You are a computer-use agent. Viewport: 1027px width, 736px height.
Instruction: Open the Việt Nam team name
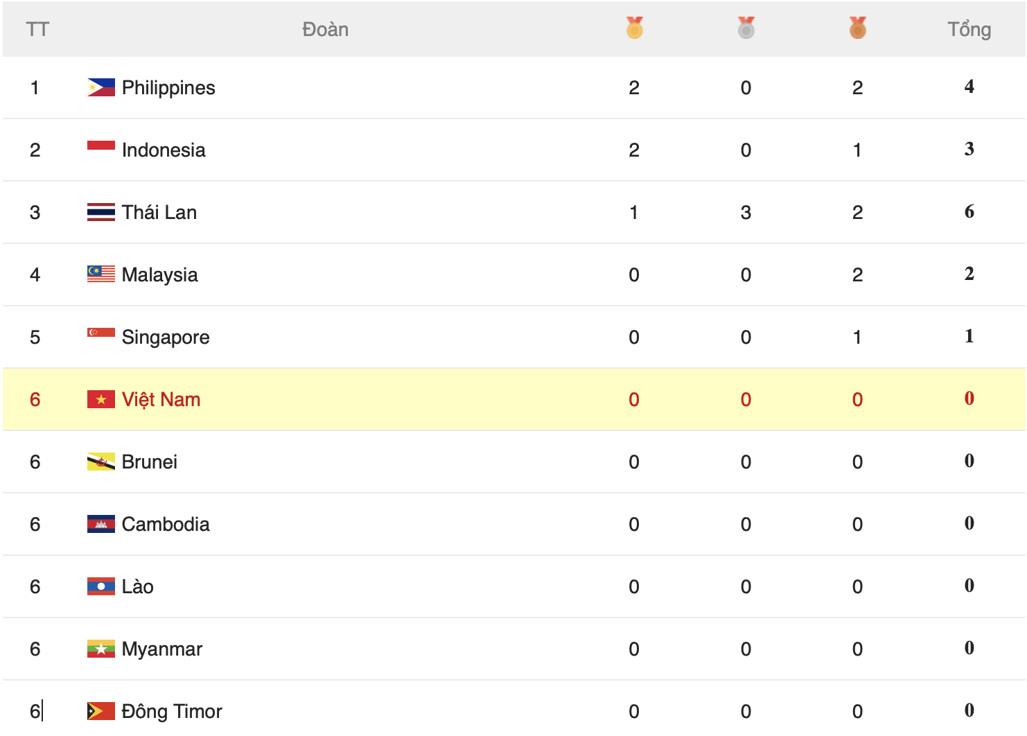[x=161, y=400]
